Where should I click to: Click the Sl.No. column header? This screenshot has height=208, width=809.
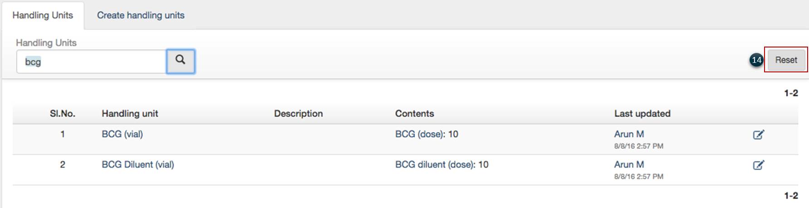pyautogui.click(x=63, y=114)
